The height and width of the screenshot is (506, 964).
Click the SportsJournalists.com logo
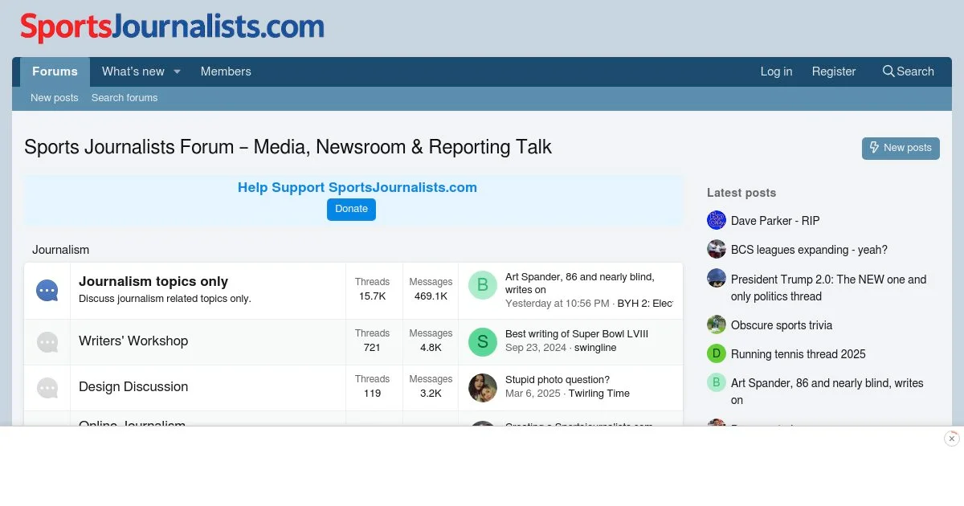click(x=172, y=27)
